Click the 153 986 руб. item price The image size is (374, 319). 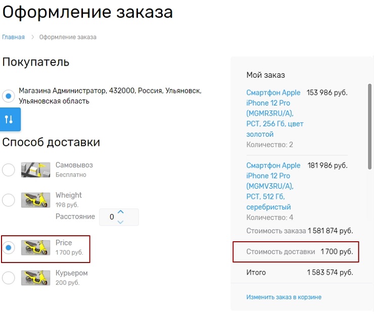point(327,92)
